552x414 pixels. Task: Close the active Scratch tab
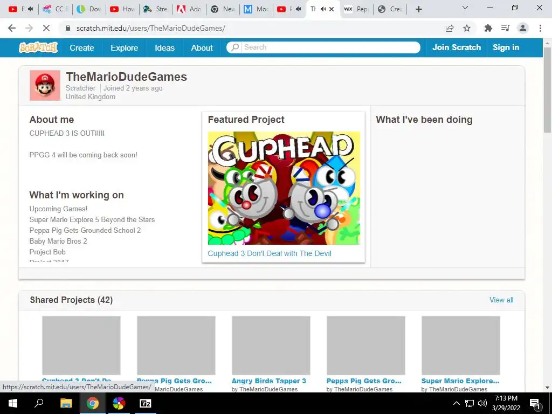(332, 9)
